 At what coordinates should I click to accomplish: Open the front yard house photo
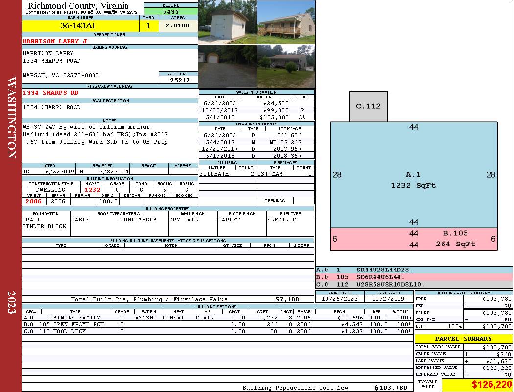[286, 66]
